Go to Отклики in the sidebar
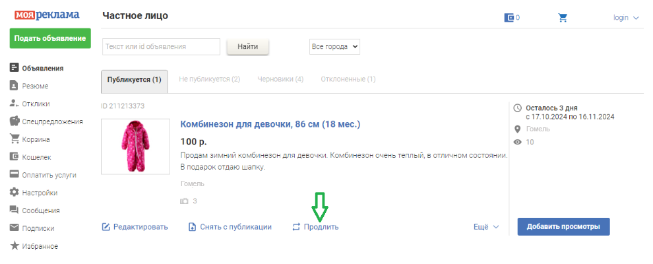Screen dimensions: 653x264 tap(36, 104)
